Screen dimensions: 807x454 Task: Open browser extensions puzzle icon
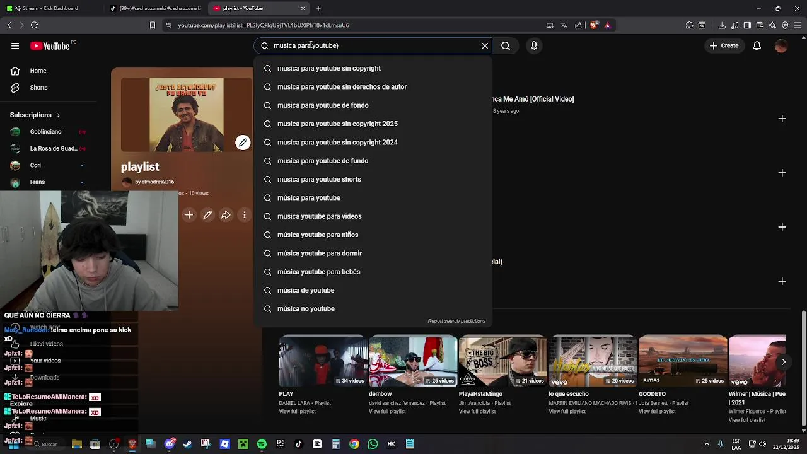[689, 25]
